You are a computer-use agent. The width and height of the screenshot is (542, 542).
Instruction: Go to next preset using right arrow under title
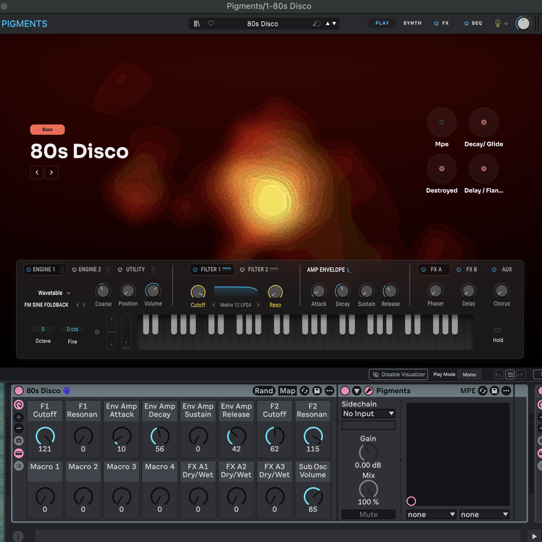coord(52,172)
